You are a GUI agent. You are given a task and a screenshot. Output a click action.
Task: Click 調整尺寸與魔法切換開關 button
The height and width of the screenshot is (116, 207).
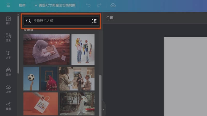coord(55,5)
